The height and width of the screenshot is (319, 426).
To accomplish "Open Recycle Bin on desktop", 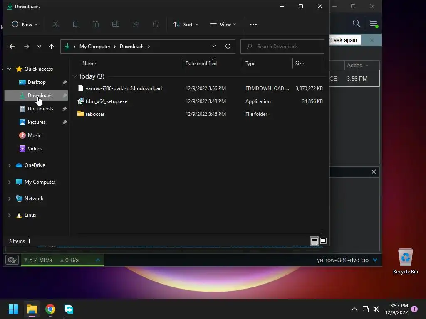I will pos(405,262).
